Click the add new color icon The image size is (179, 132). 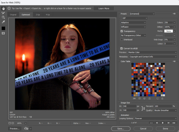pyautogui.click(x=157, y=99)
